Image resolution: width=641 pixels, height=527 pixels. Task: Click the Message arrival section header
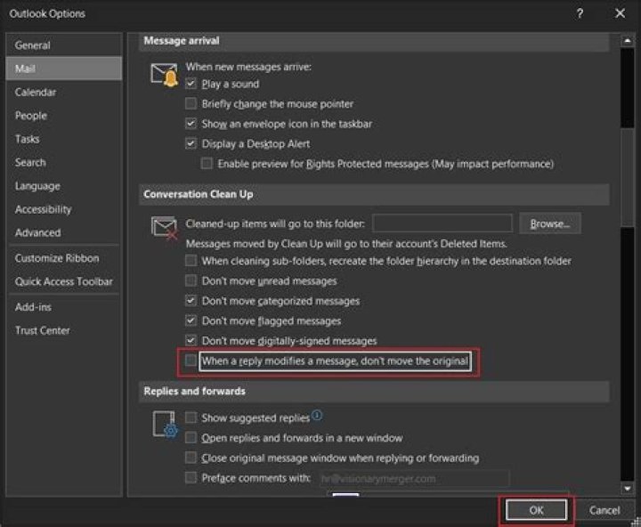pos(374,41)
